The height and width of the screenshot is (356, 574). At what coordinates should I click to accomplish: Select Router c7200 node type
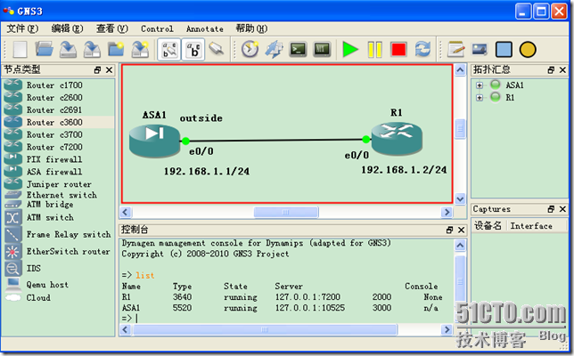coord(58,147)
